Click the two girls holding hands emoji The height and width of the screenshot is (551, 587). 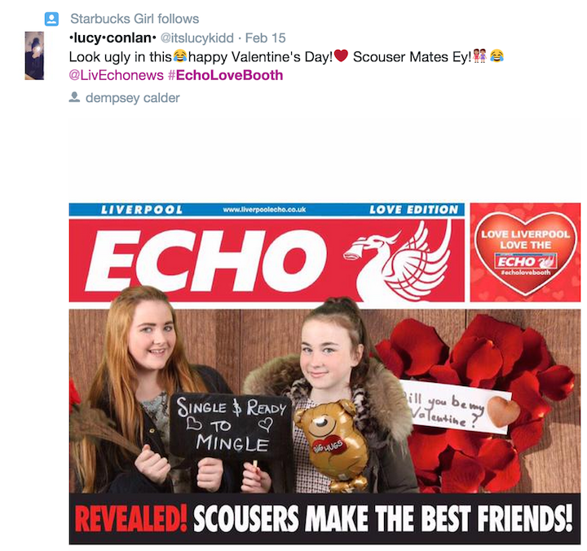pos(479,56)
